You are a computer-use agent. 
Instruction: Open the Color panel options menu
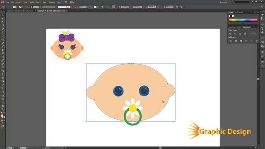pyautogui.click(x=258, y=12)
